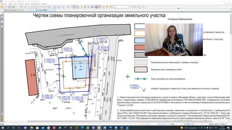Click the Redo arrow icon

pos(45,7)
